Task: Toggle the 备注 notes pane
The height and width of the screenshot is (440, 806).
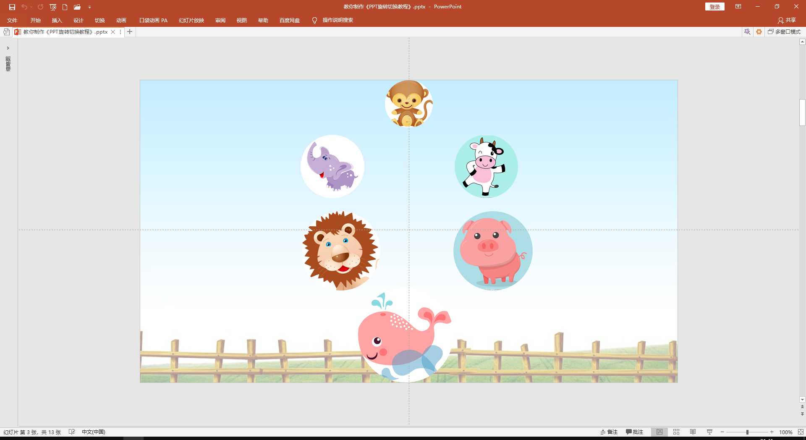Action: pyautogui.click(x=609, y=432)
